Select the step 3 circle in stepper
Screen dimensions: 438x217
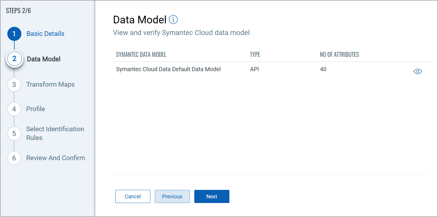pyautogui.click(x=14, y=85)
